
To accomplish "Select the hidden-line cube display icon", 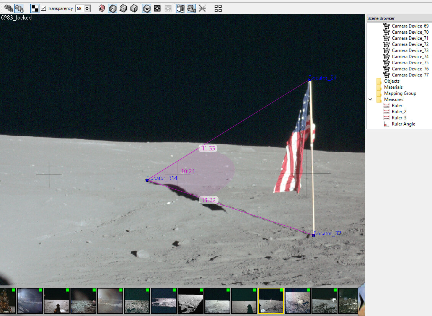I will click(123, 8).
